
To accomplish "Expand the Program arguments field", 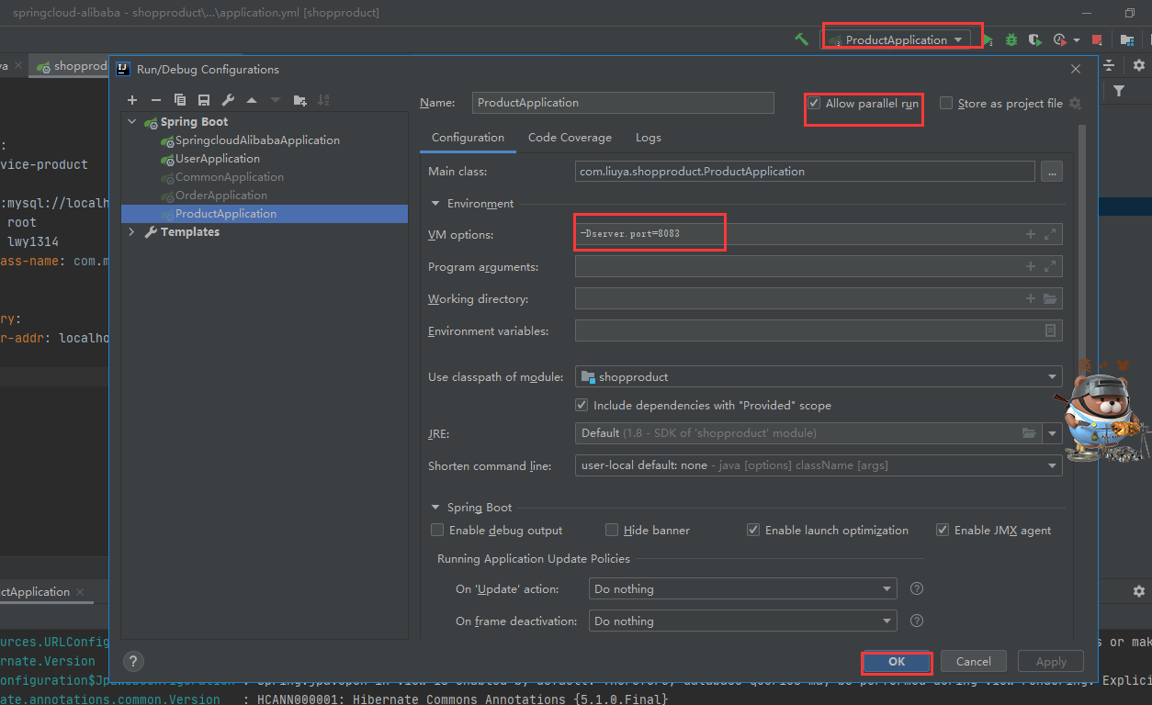I will [x=1050, y=267].
